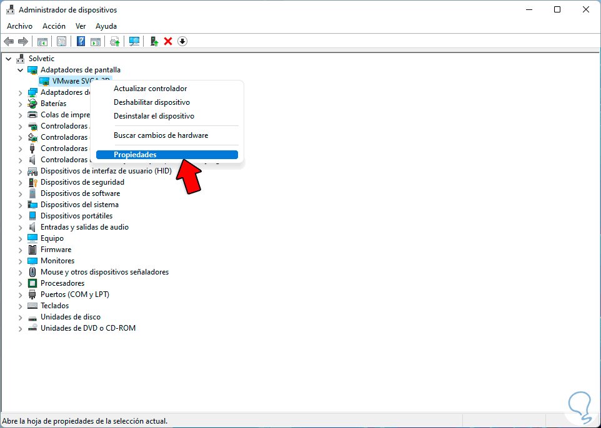The width and height of the screenshot is (601, 428).
Task: Select Colas de impresión tree item
Action: [x=65, y=115]
